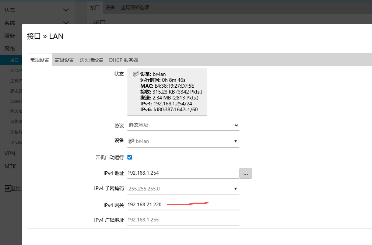Image resolution: width=372 pixels, height=245 pixels.
Task: Click the br-lan bridge icon in the status box
Action: (136, 74)
